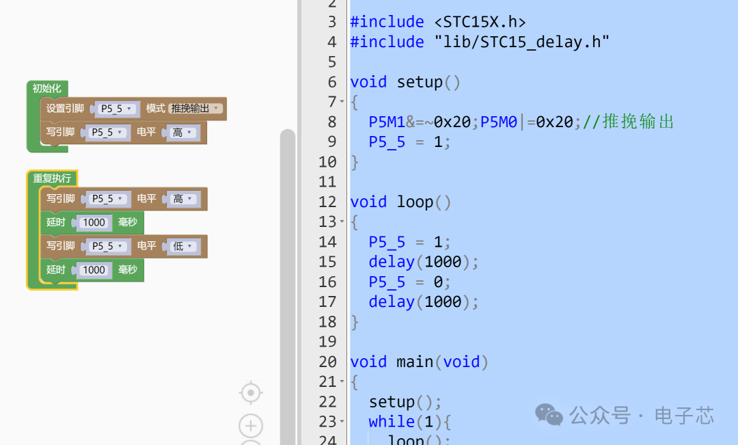738x445 pixels.
Task: Click the code line including lib/STC15_delay.h
Action: [x=480, y=42]
